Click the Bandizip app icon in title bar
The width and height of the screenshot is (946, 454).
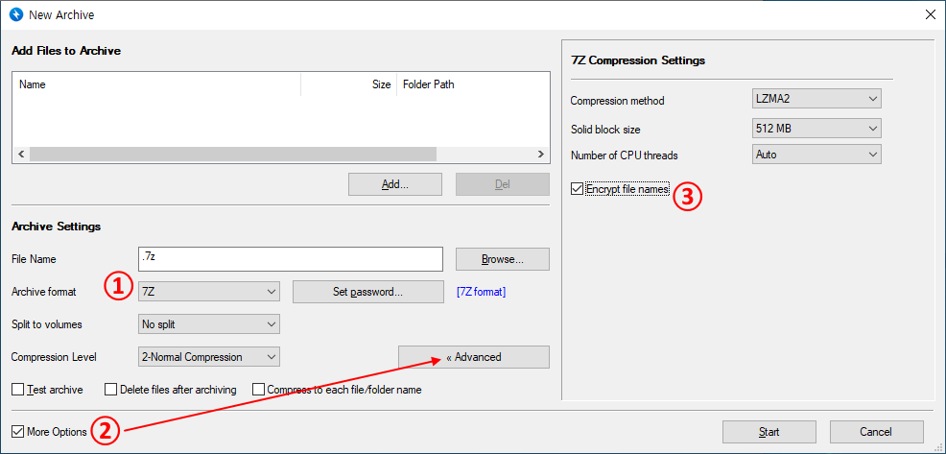tap(15, 15)
